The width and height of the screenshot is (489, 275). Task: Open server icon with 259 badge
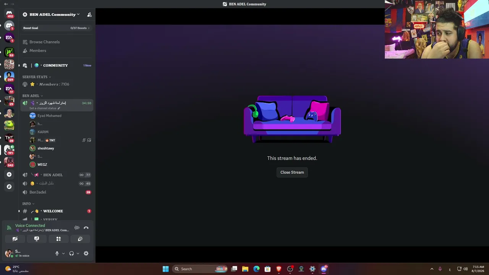tap(9, 76)
